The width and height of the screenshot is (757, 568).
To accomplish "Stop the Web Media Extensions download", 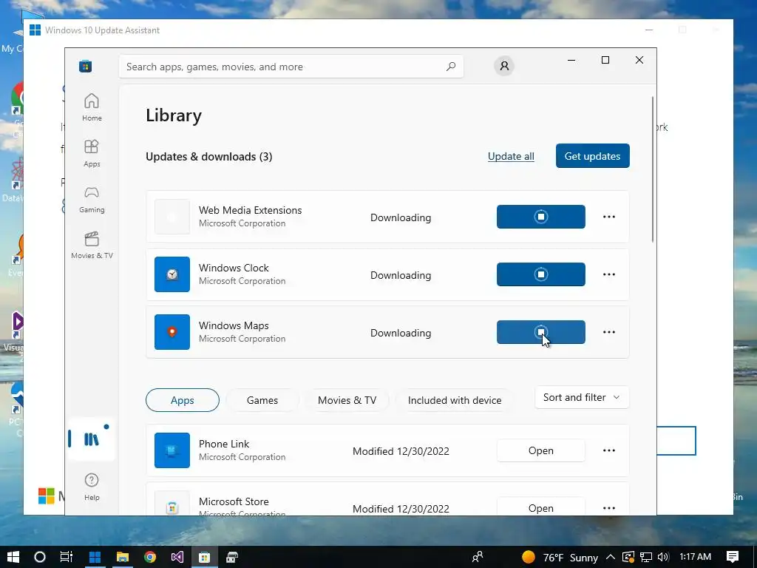I will 540,217.
